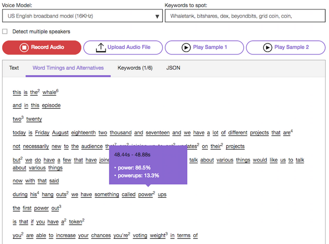Switch to the Text tab
This screenshot has height=244, width=329.
tap(14, 68)
